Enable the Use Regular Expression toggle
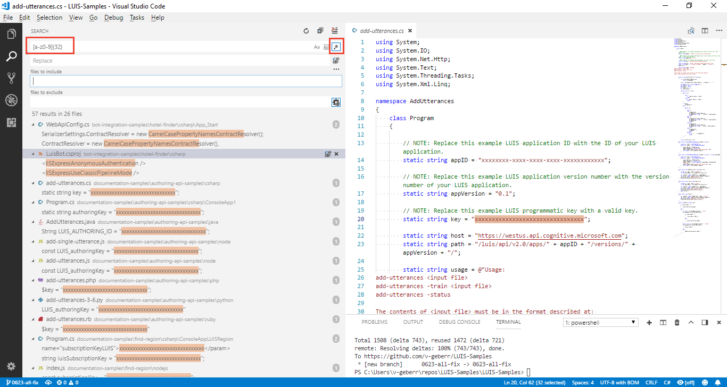Viewport: 727px width, 387px height. point(335,47)
